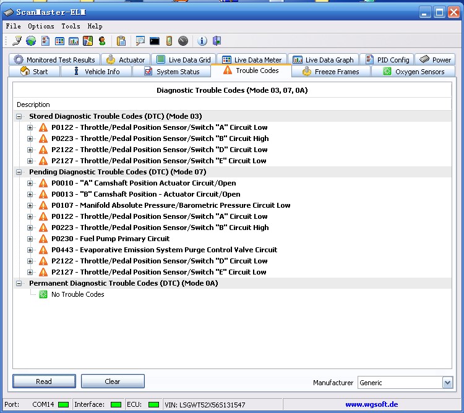Expand pending P0122 code entry

(x=30, y=216)
